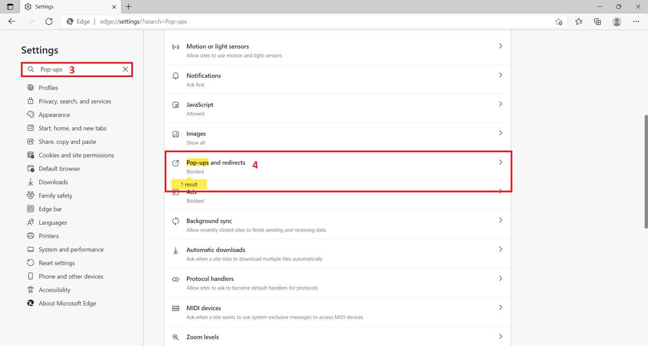The width and height of the screenshot is (648, 346).
Task: Click the Printers icon in sidebar
Action: (x=31, y=236)
